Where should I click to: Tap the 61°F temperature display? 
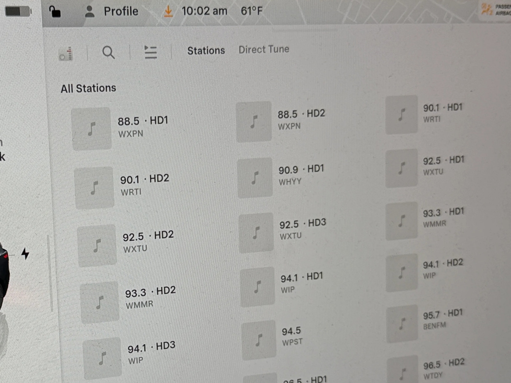(x=251, y=11)
